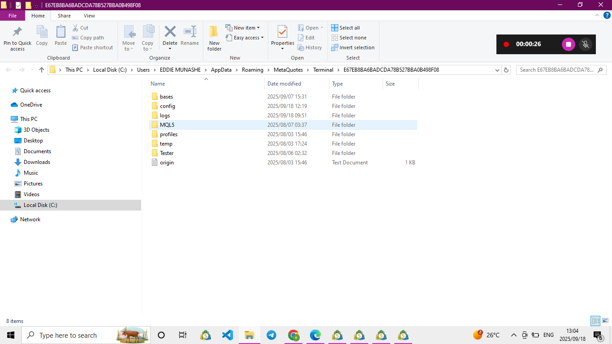This screenshot has height=344, width=612.
Task: Select the MQL5 folder
Action: 283,125
